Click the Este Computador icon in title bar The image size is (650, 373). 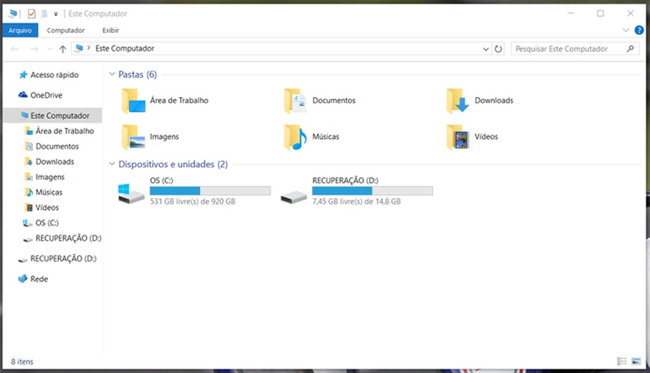point(13,14)
